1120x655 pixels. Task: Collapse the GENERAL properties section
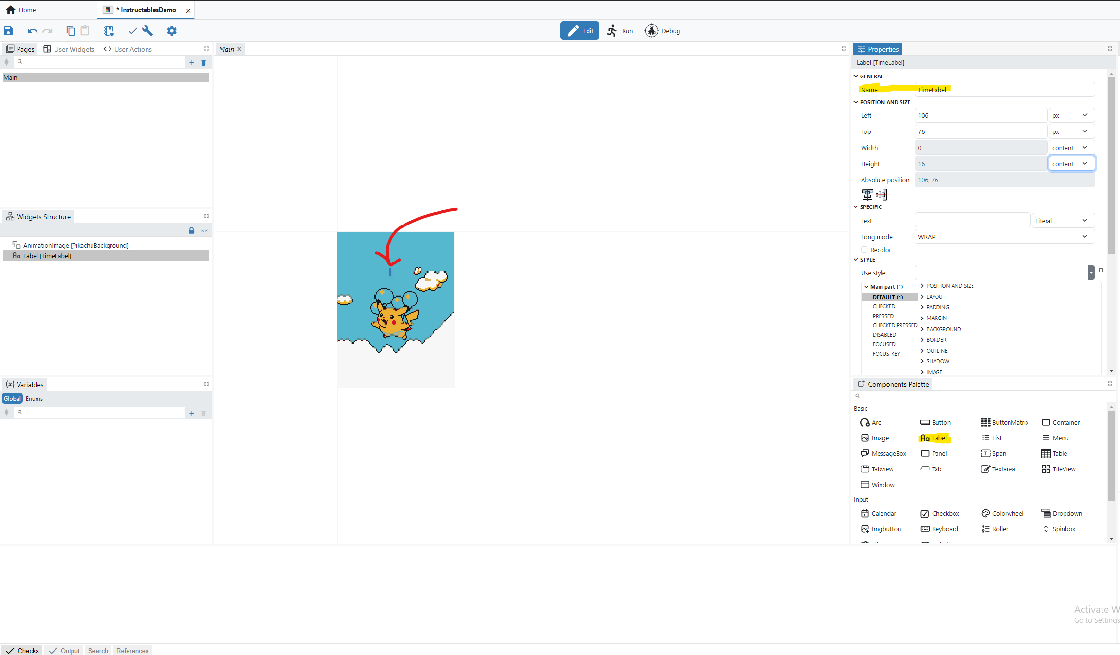856,76
